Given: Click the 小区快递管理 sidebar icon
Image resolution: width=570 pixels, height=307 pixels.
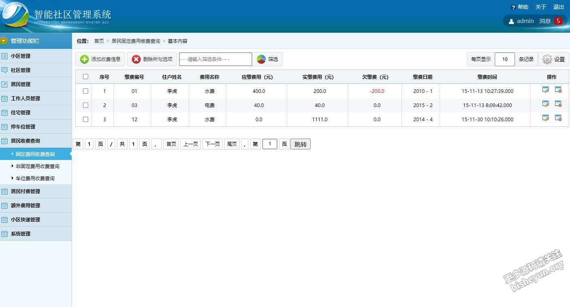Looking at the screenshot, I should click(x=4, y=219).
